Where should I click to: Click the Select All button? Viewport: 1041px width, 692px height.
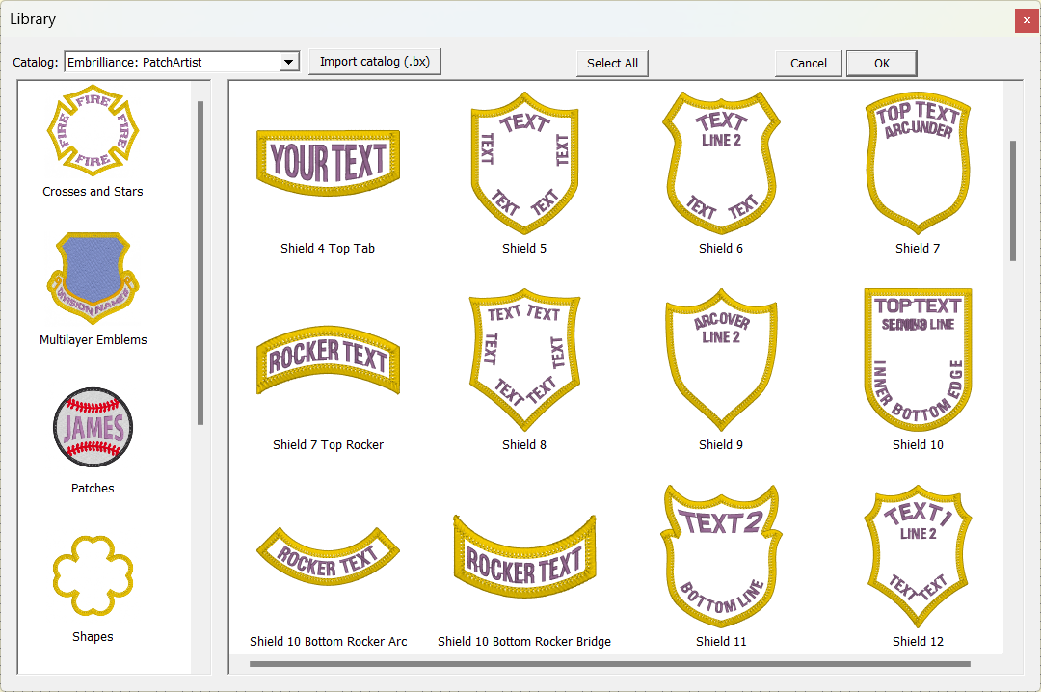pyautogui.click(x=612, y=63)
